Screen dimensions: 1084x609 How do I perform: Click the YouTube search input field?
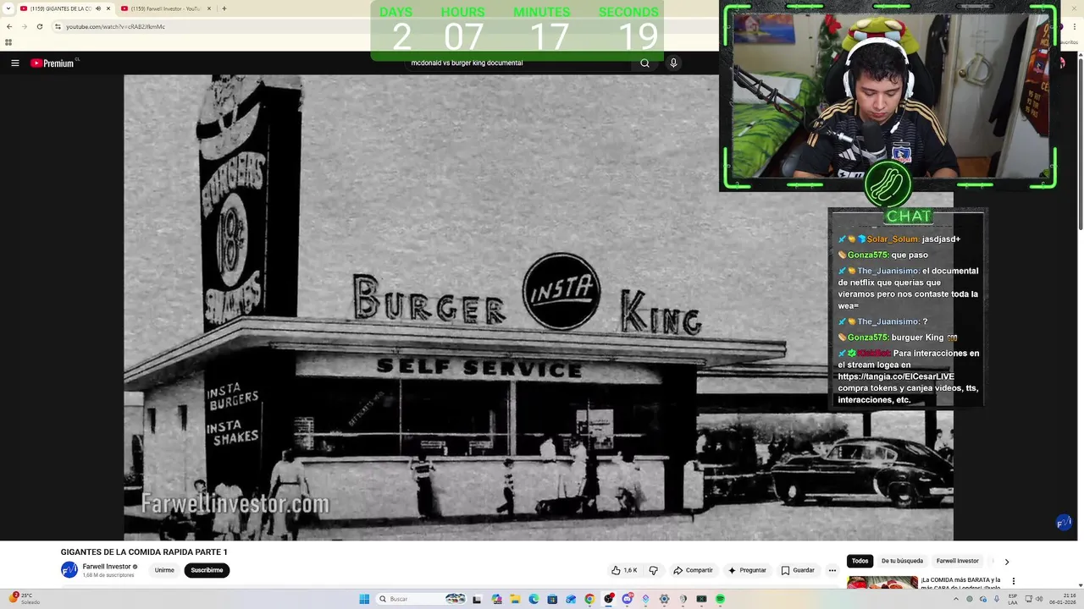[517, 63]
